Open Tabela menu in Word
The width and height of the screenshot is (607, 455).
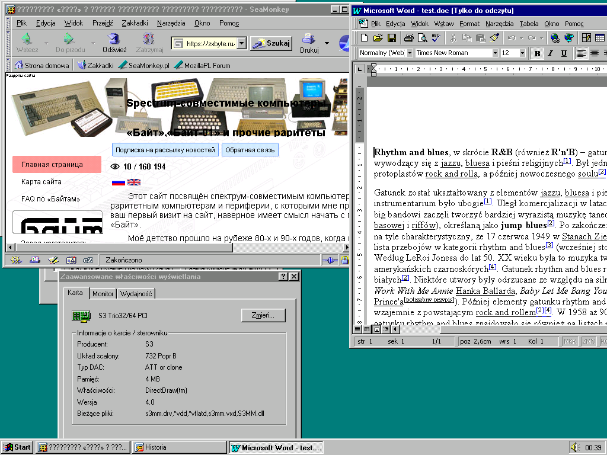pos(529,24)
